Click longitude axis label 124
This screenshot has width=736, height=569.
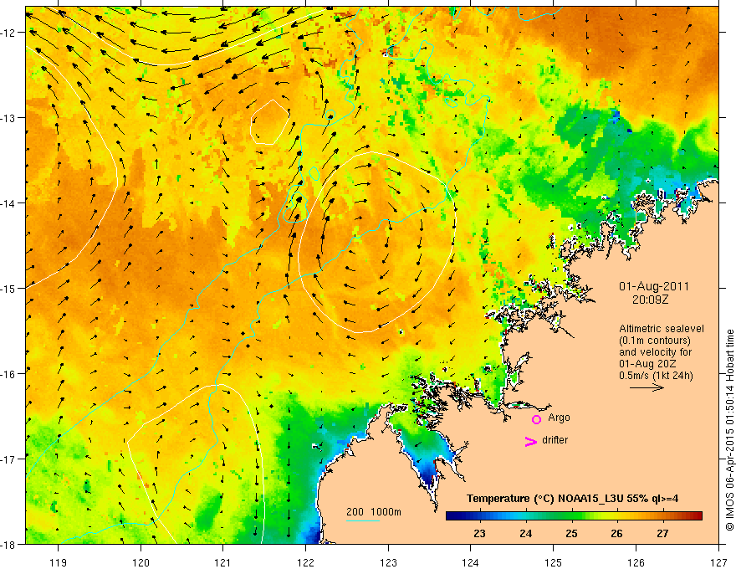(x=471, y=562)
